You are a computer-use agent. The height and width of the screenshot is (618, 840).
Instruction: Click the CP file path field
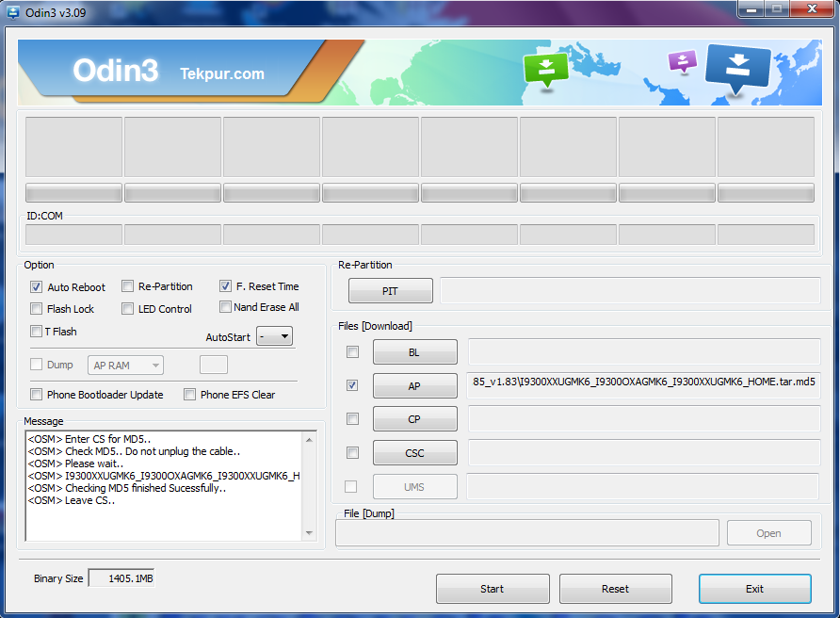point(644,418)
